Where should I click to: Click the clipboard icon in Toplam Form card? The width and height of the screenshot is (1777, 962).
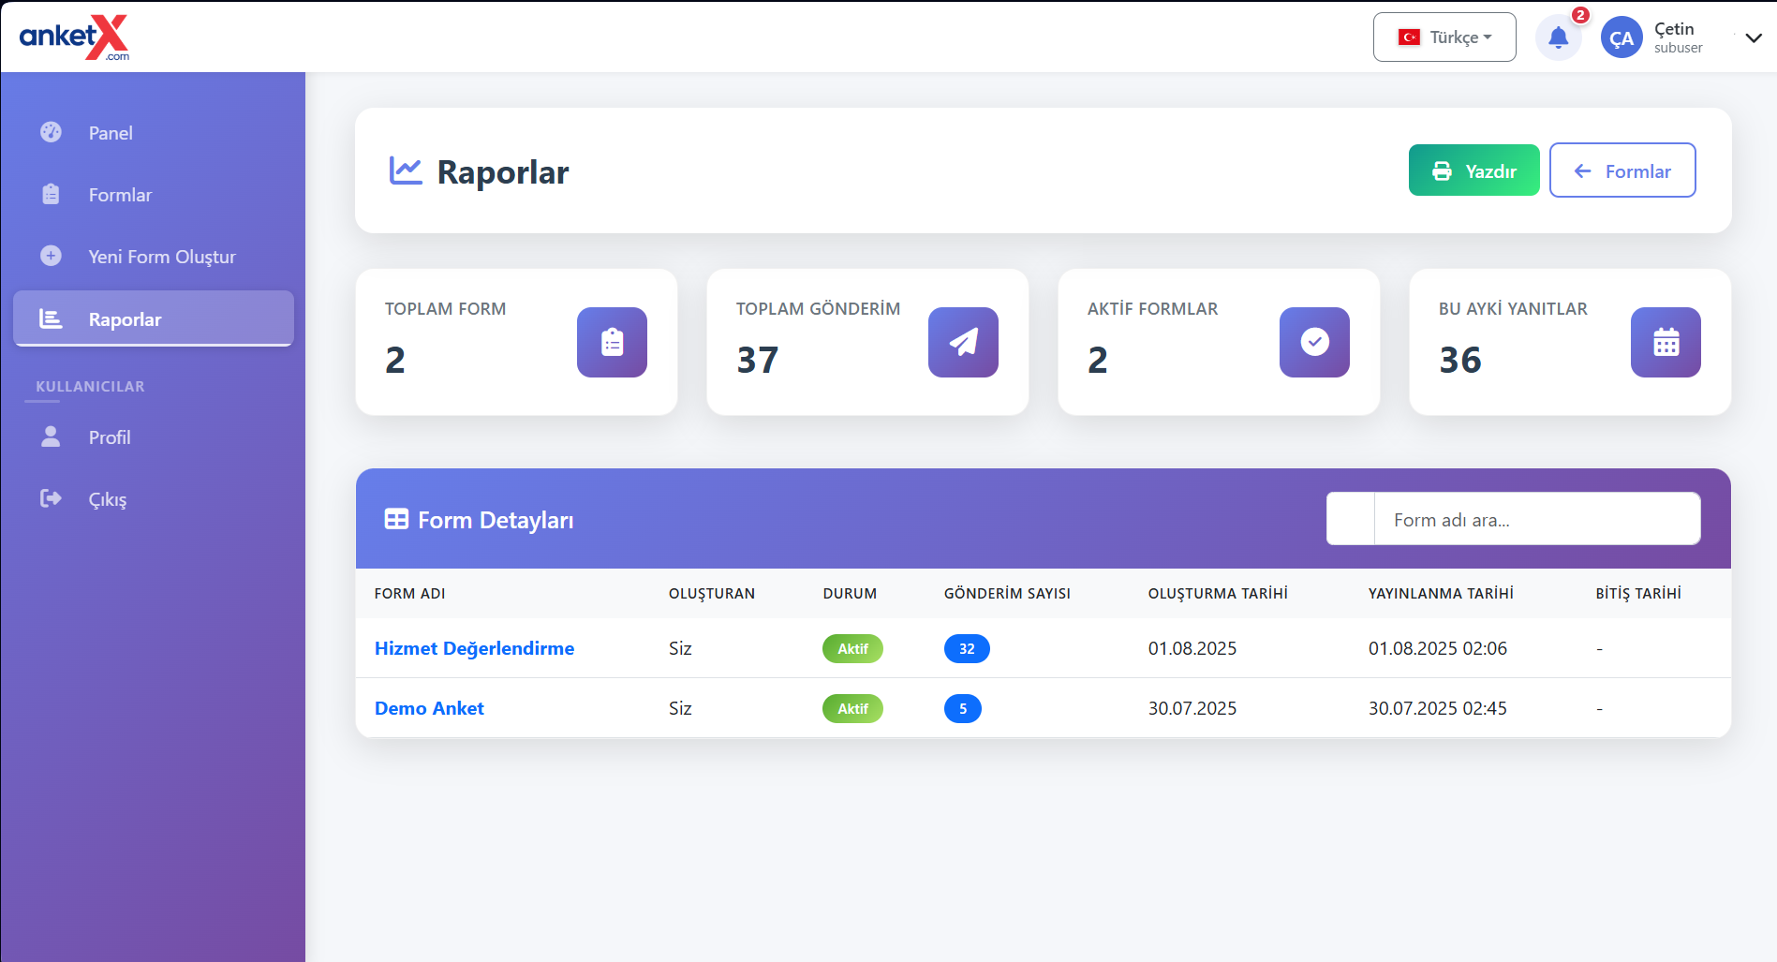pos(612,343)
